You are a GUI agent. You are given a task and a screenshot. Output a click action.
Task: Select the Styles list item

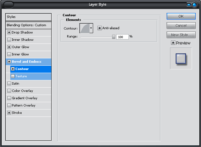tap(29, 17)
